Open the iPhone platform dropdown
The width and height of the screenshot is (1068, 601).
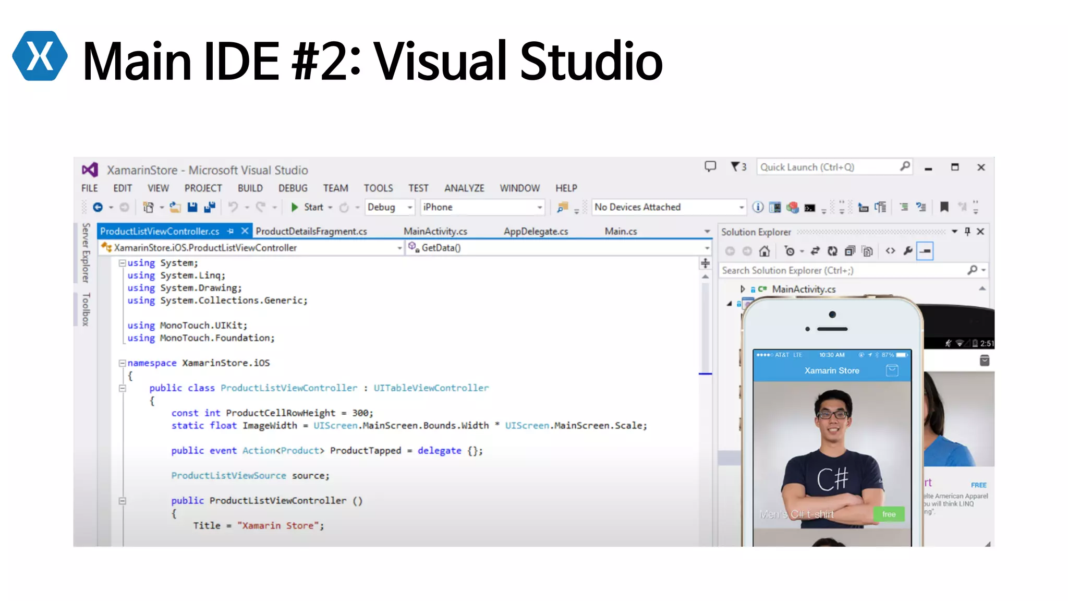pos(482,207)
